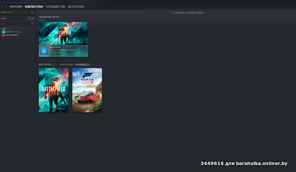Click the Forza Horizon 5 sidebar icon
This screenshot has height=172, width=296.
[x=3, y=35]
